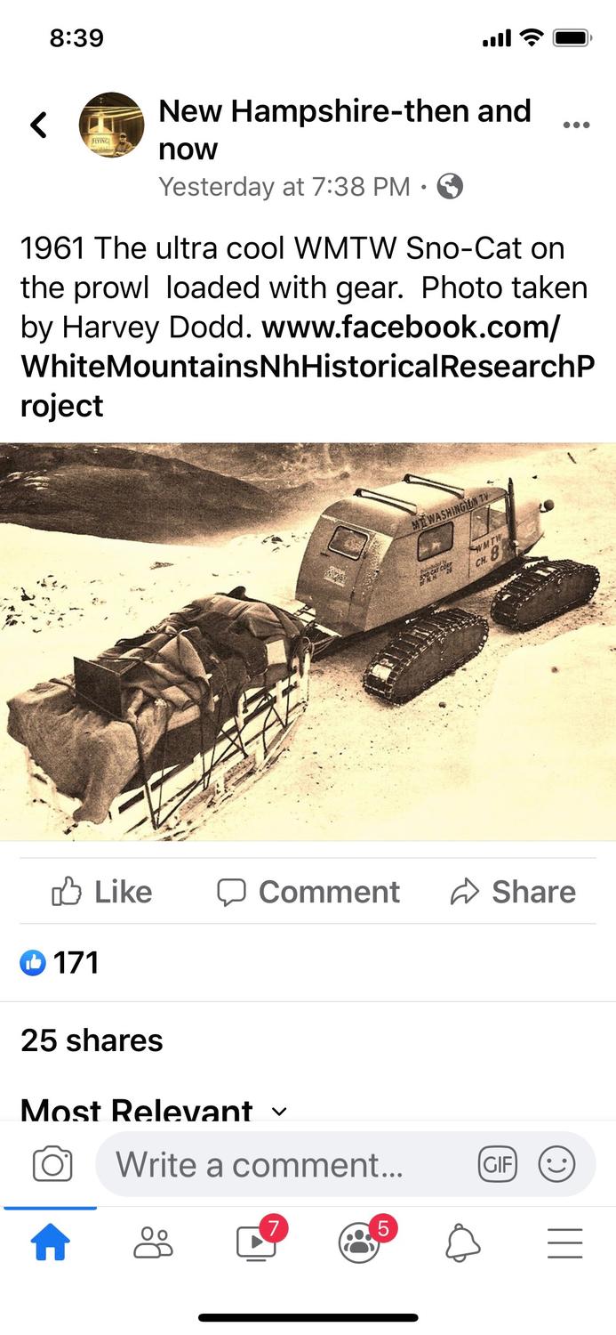The image size is (616, 1335).
Task: Open the emoji smiley picker
Action: [x=557, y=1164]
